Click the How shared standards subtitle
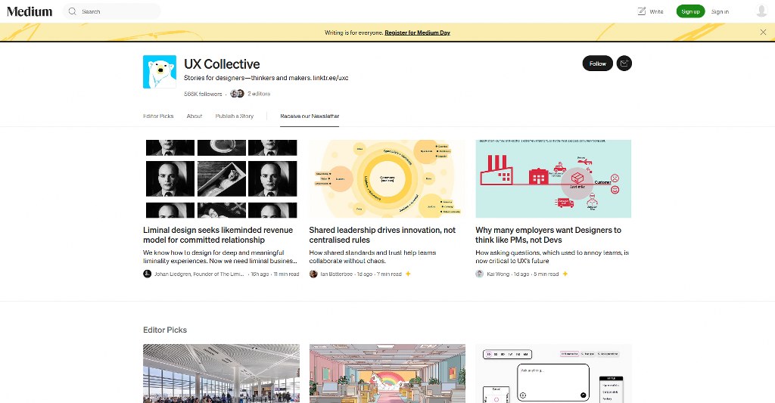The image size is (775, 403). (x=372, y=257)
